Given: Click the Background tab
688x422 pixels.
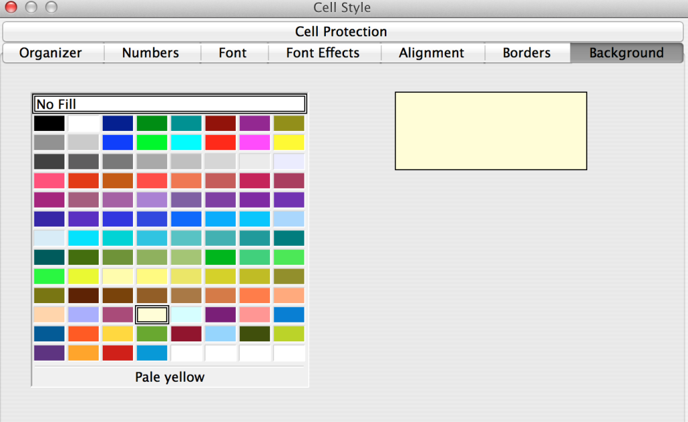Looking at the screenshot, I should click(627, 53).
